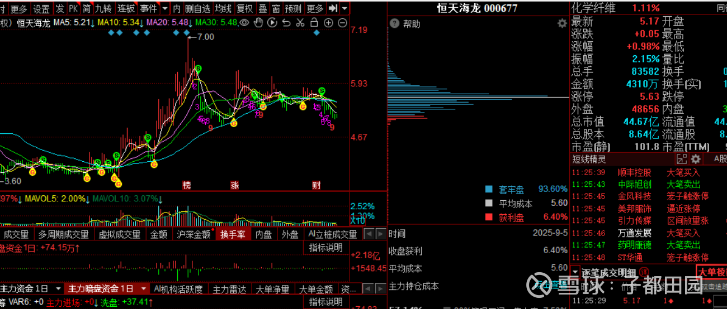Click the 内 toolbar button

[177, 8]
